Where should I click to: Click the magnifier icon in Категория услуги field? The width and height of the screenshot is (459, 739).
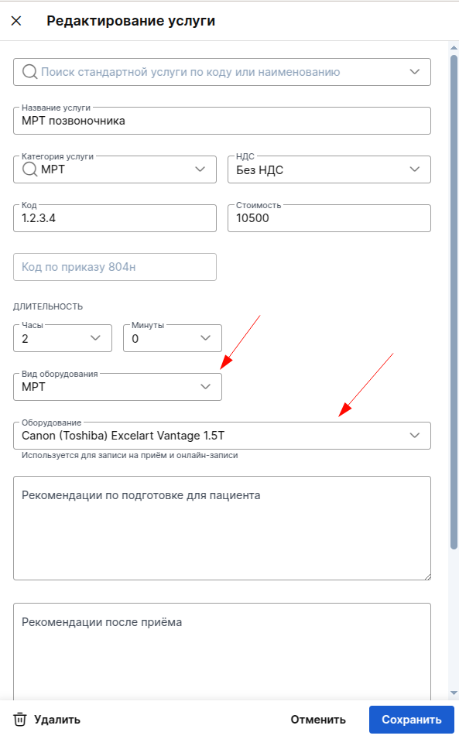(x=29, y=169)
